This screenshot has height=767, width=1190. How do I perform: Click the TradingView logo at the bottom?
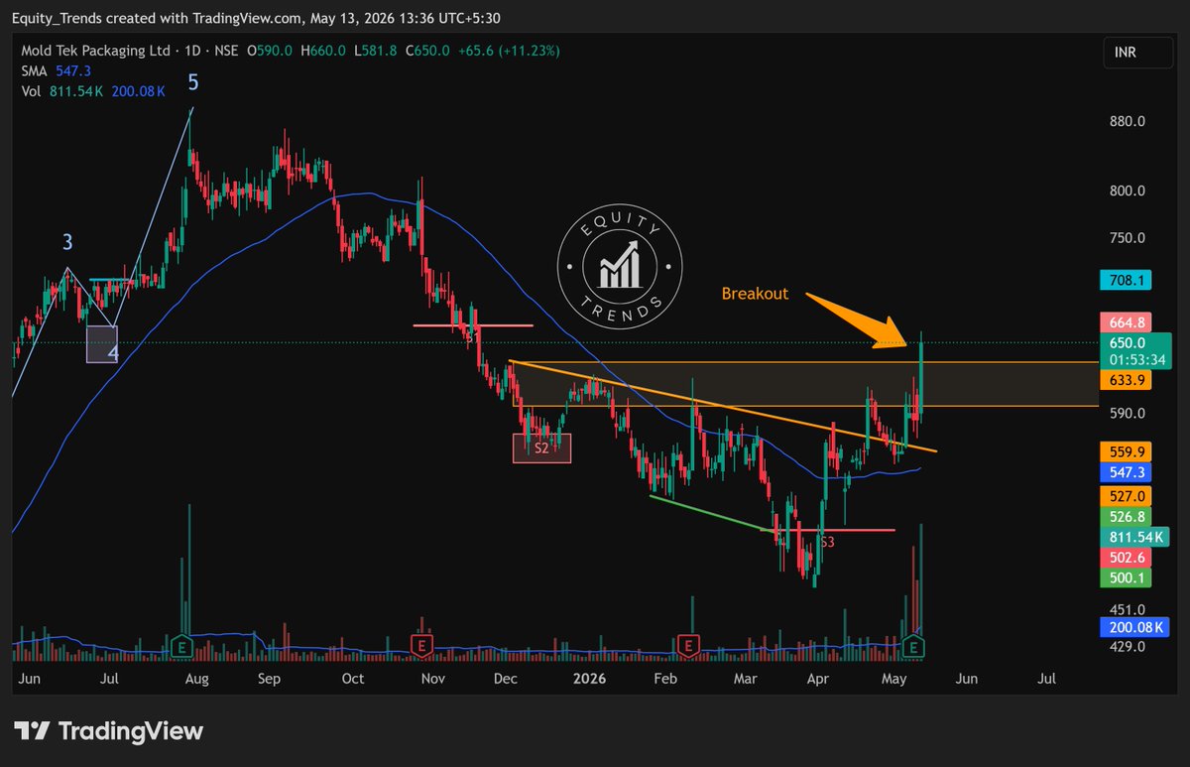[109, 731]
